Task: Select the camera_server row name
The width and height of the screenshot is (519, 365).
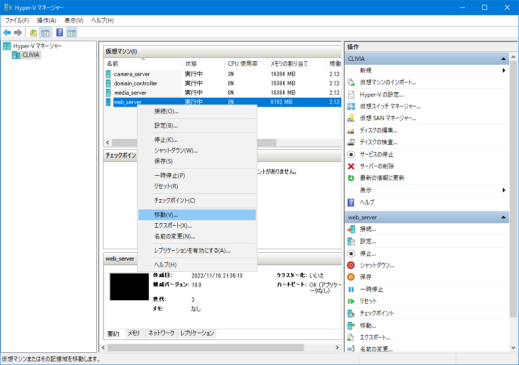Action: 132,74
